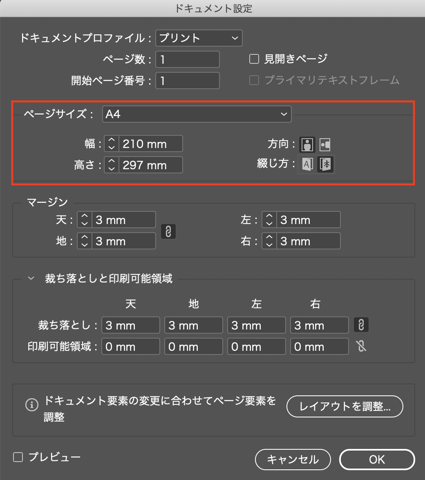Viewport: 425px width, 480px height.
Task: Click the 裁ち落とし 天 bleed field
Action: pos(130,325)
